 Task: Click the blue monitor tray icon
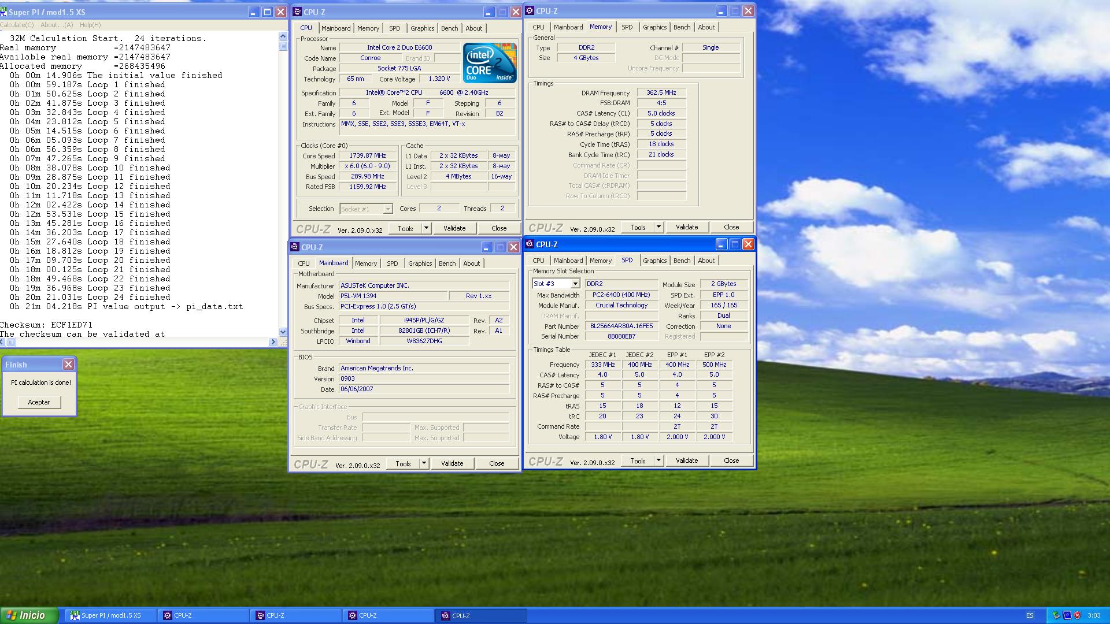coord(1067,615)
